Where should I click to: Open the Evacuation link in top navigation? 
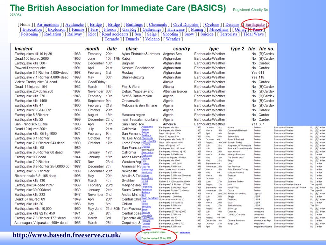[x=32, y=29]
